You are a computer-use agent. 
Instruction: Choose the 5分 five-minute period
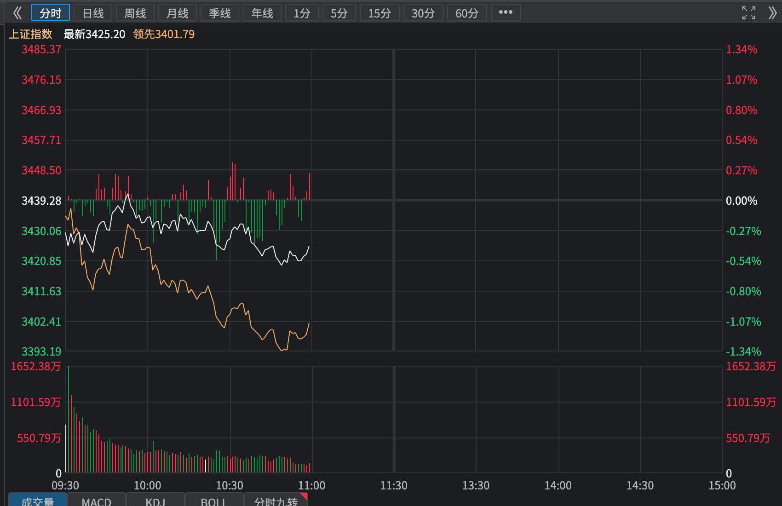click(x=339, y=13)
